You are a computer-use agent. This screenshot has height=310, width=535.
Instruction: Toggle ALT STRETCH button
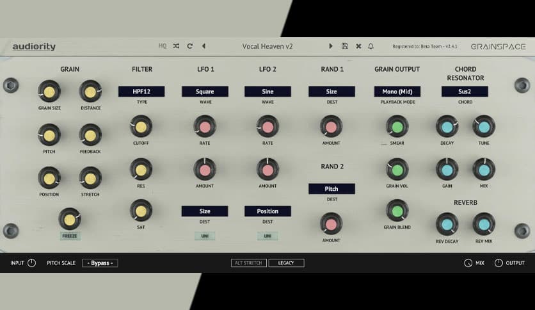(249, 263)
